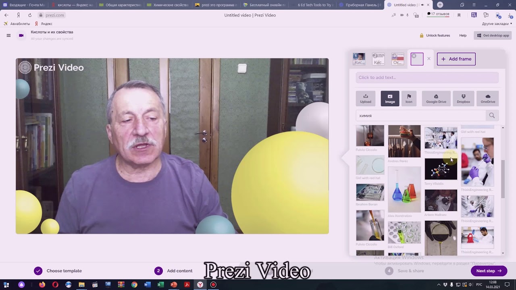This screenshot has width=516, height=290.
Task: Expand Другие закладки dropdown
Action: 497,24
